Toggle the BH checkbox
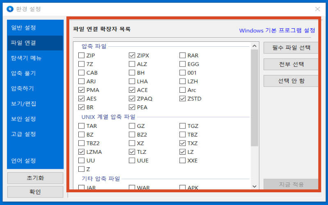This screenshot has height=205, width=328. tap(132, 73)
